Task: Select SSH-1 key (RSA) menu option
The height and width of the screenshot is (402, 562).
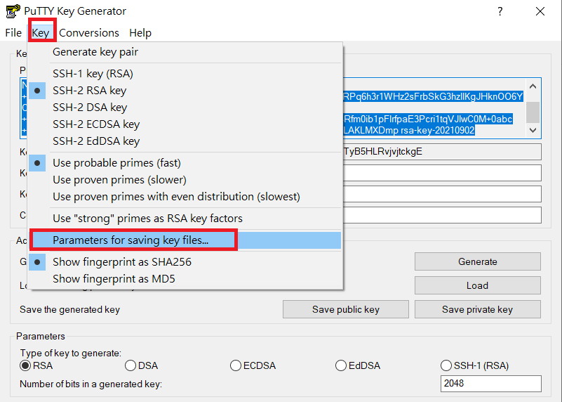Action: click(x=185, y=74)
